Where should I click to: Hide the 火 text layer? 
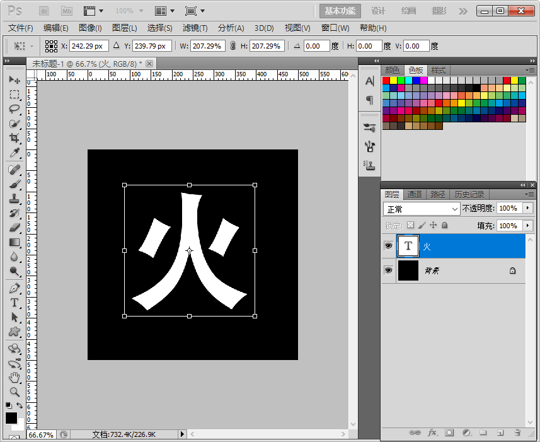(x=389, y=246)
